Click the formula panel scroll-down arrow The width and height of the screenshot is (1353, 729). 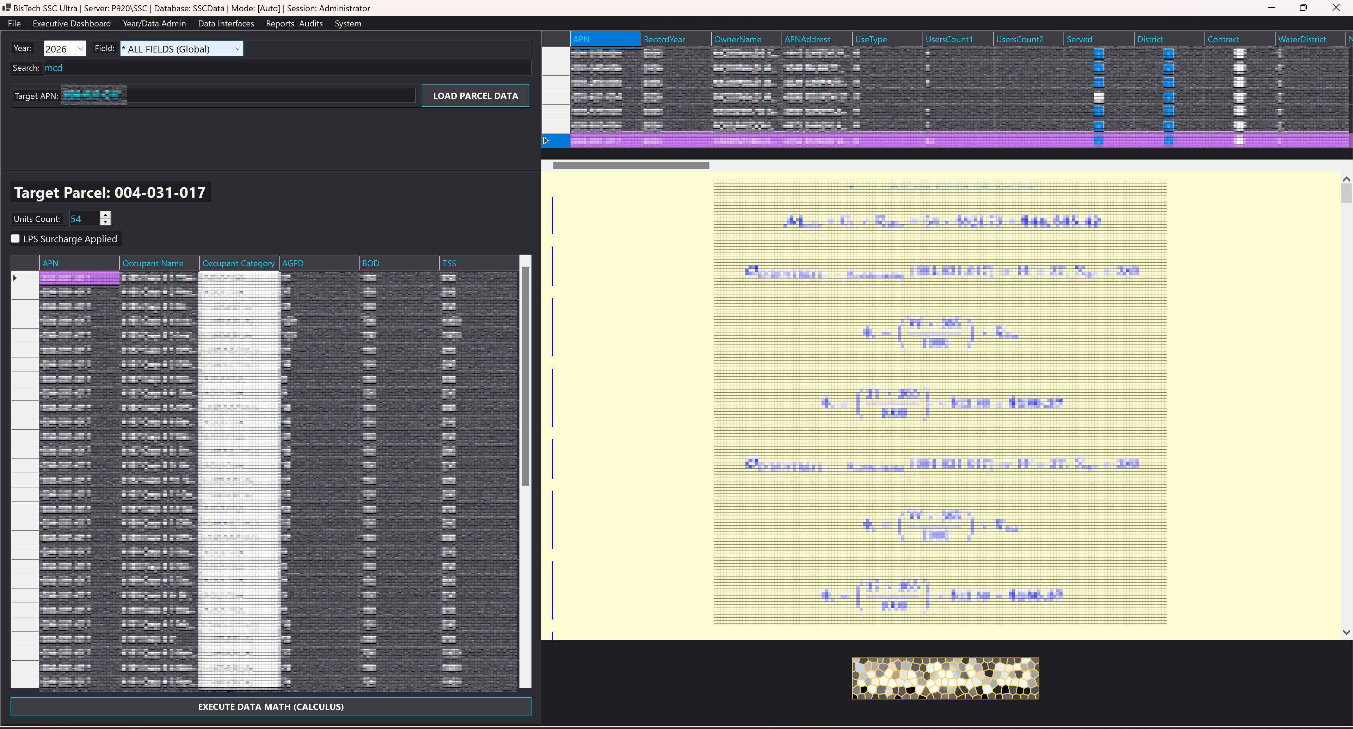click(x=1346, y=632)
